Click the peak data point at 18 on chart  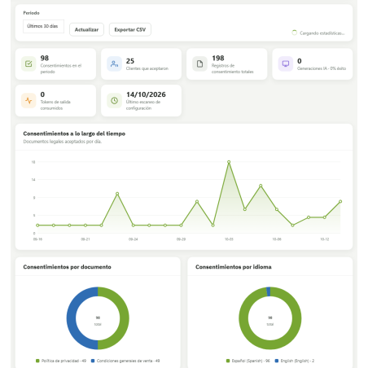(229, 162)
